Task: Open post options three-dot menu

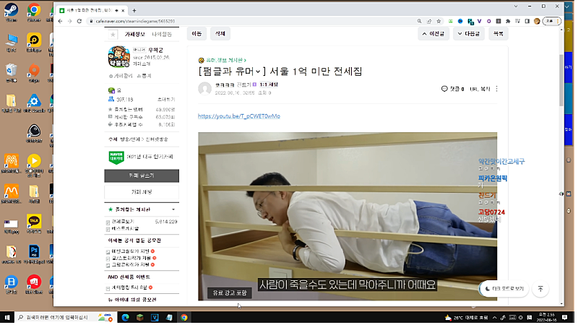Action: click(496, 89)
